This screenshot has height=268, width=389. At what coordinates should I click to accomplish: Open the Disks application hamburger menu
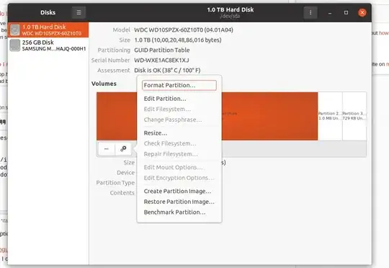click(79, 12)
